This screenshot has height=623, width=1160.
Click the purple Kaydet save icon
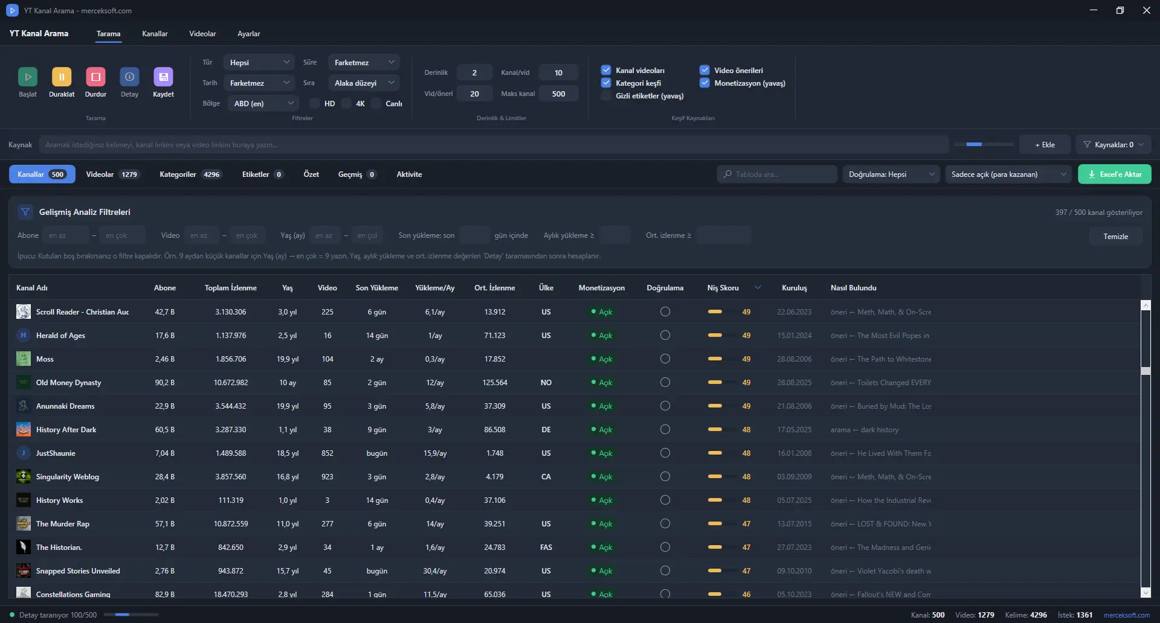[x=163, y=77]
